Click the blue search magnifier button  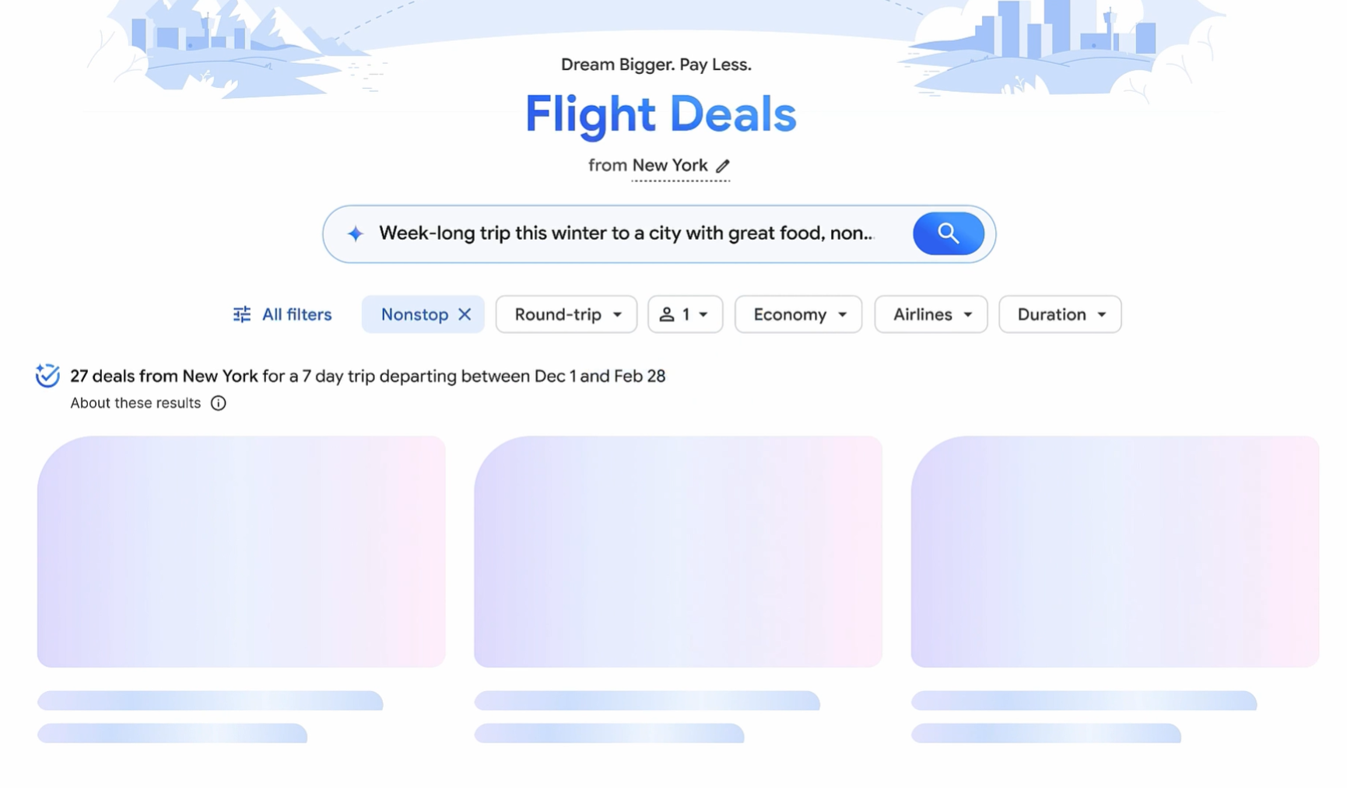[x=948, y=233]
